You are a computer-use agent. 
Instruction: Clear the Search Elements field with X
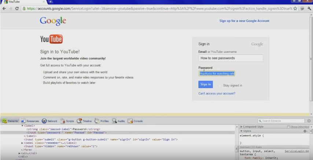[309, 121]
